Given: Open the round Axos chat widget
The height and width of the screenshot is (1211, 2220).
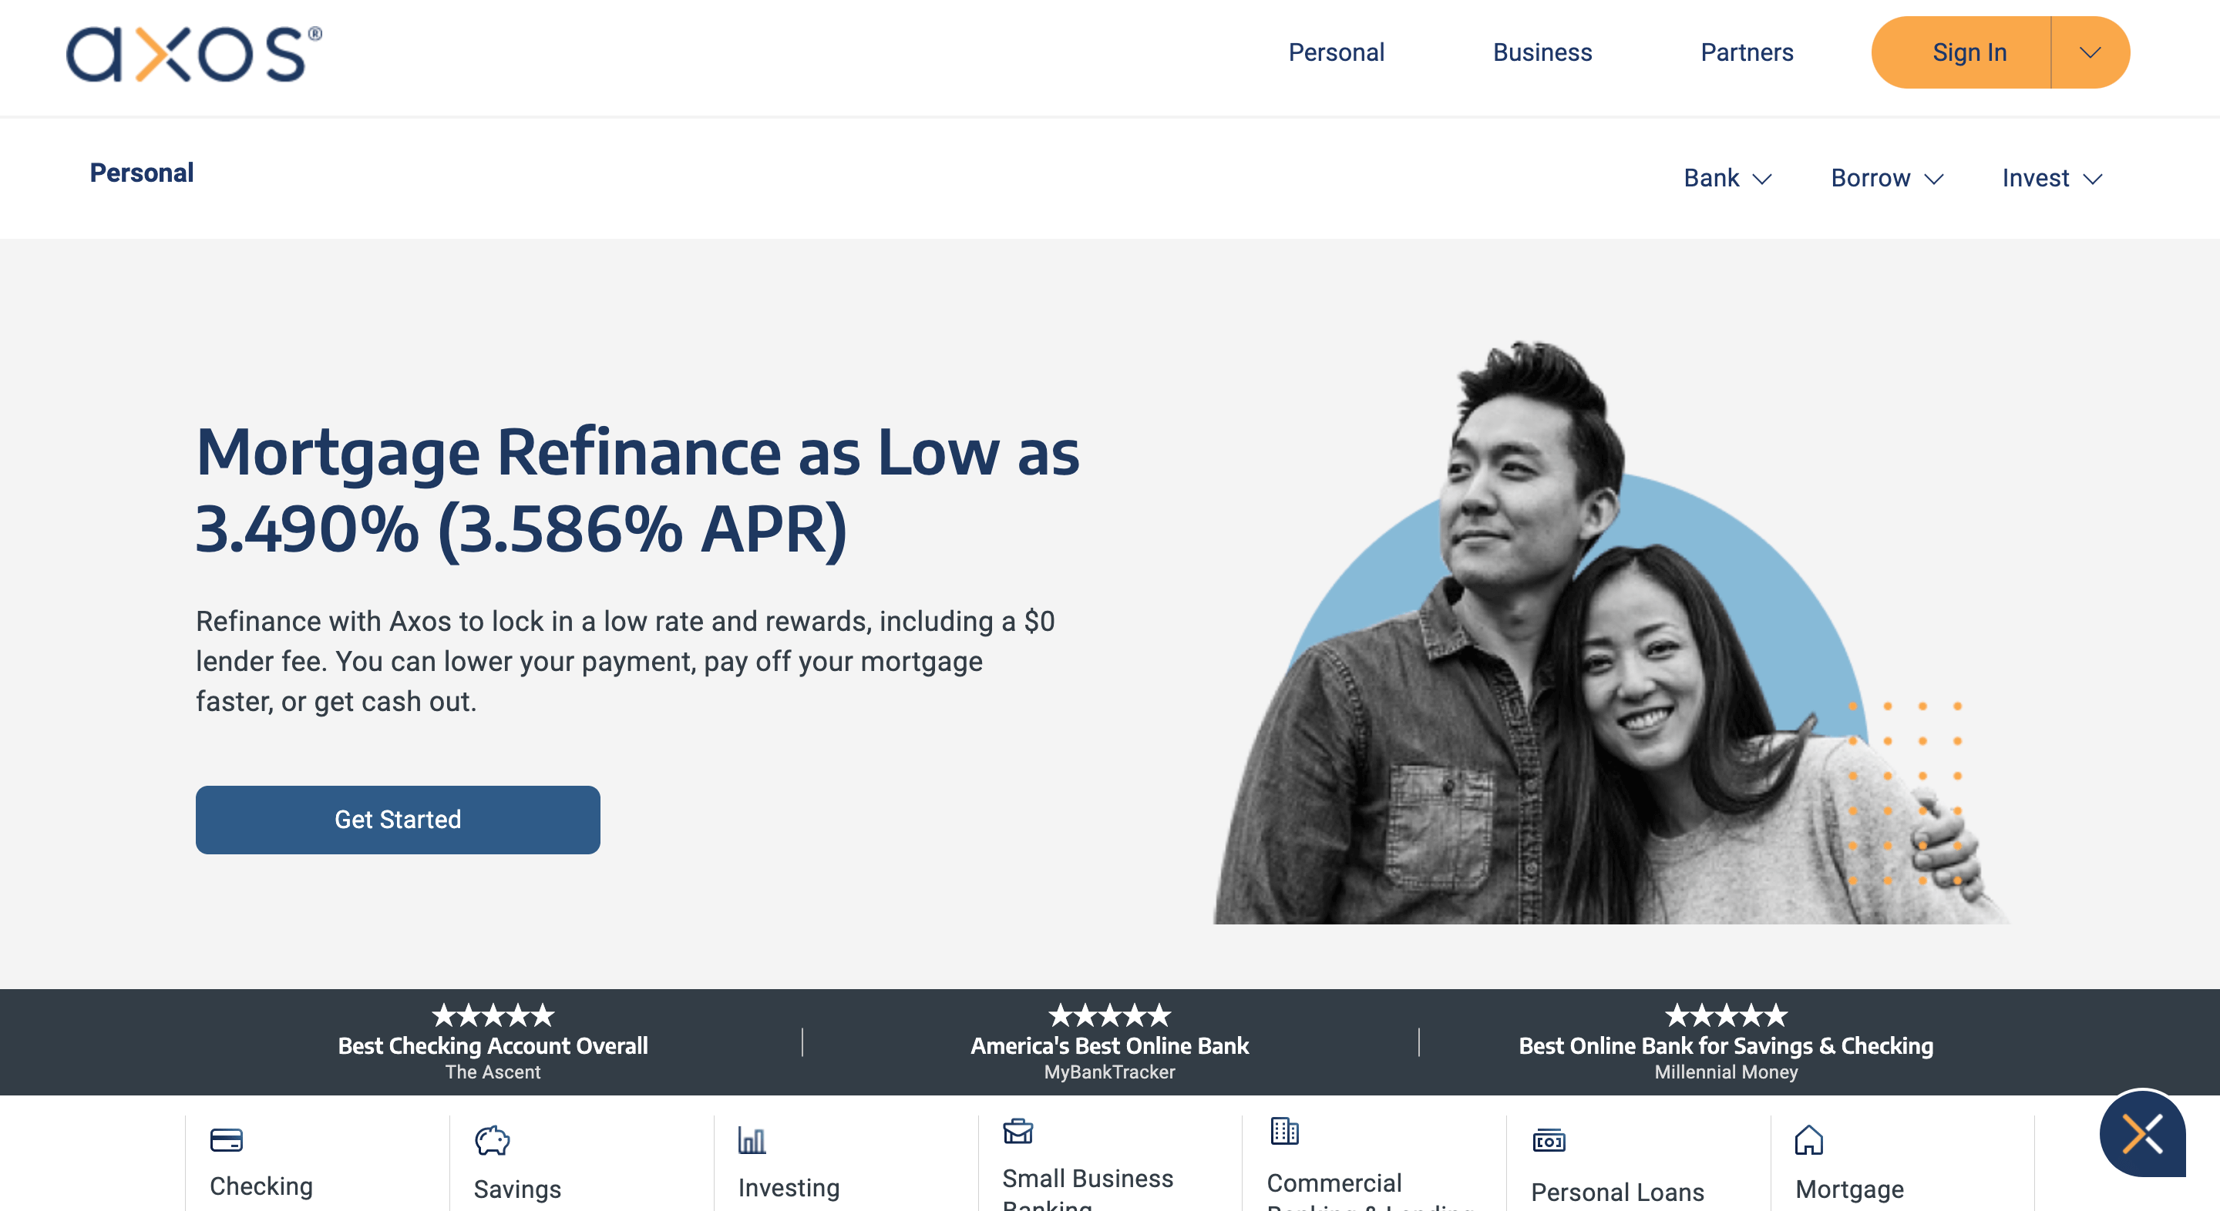Looking at the screenshot, I should [2141, 1132].
